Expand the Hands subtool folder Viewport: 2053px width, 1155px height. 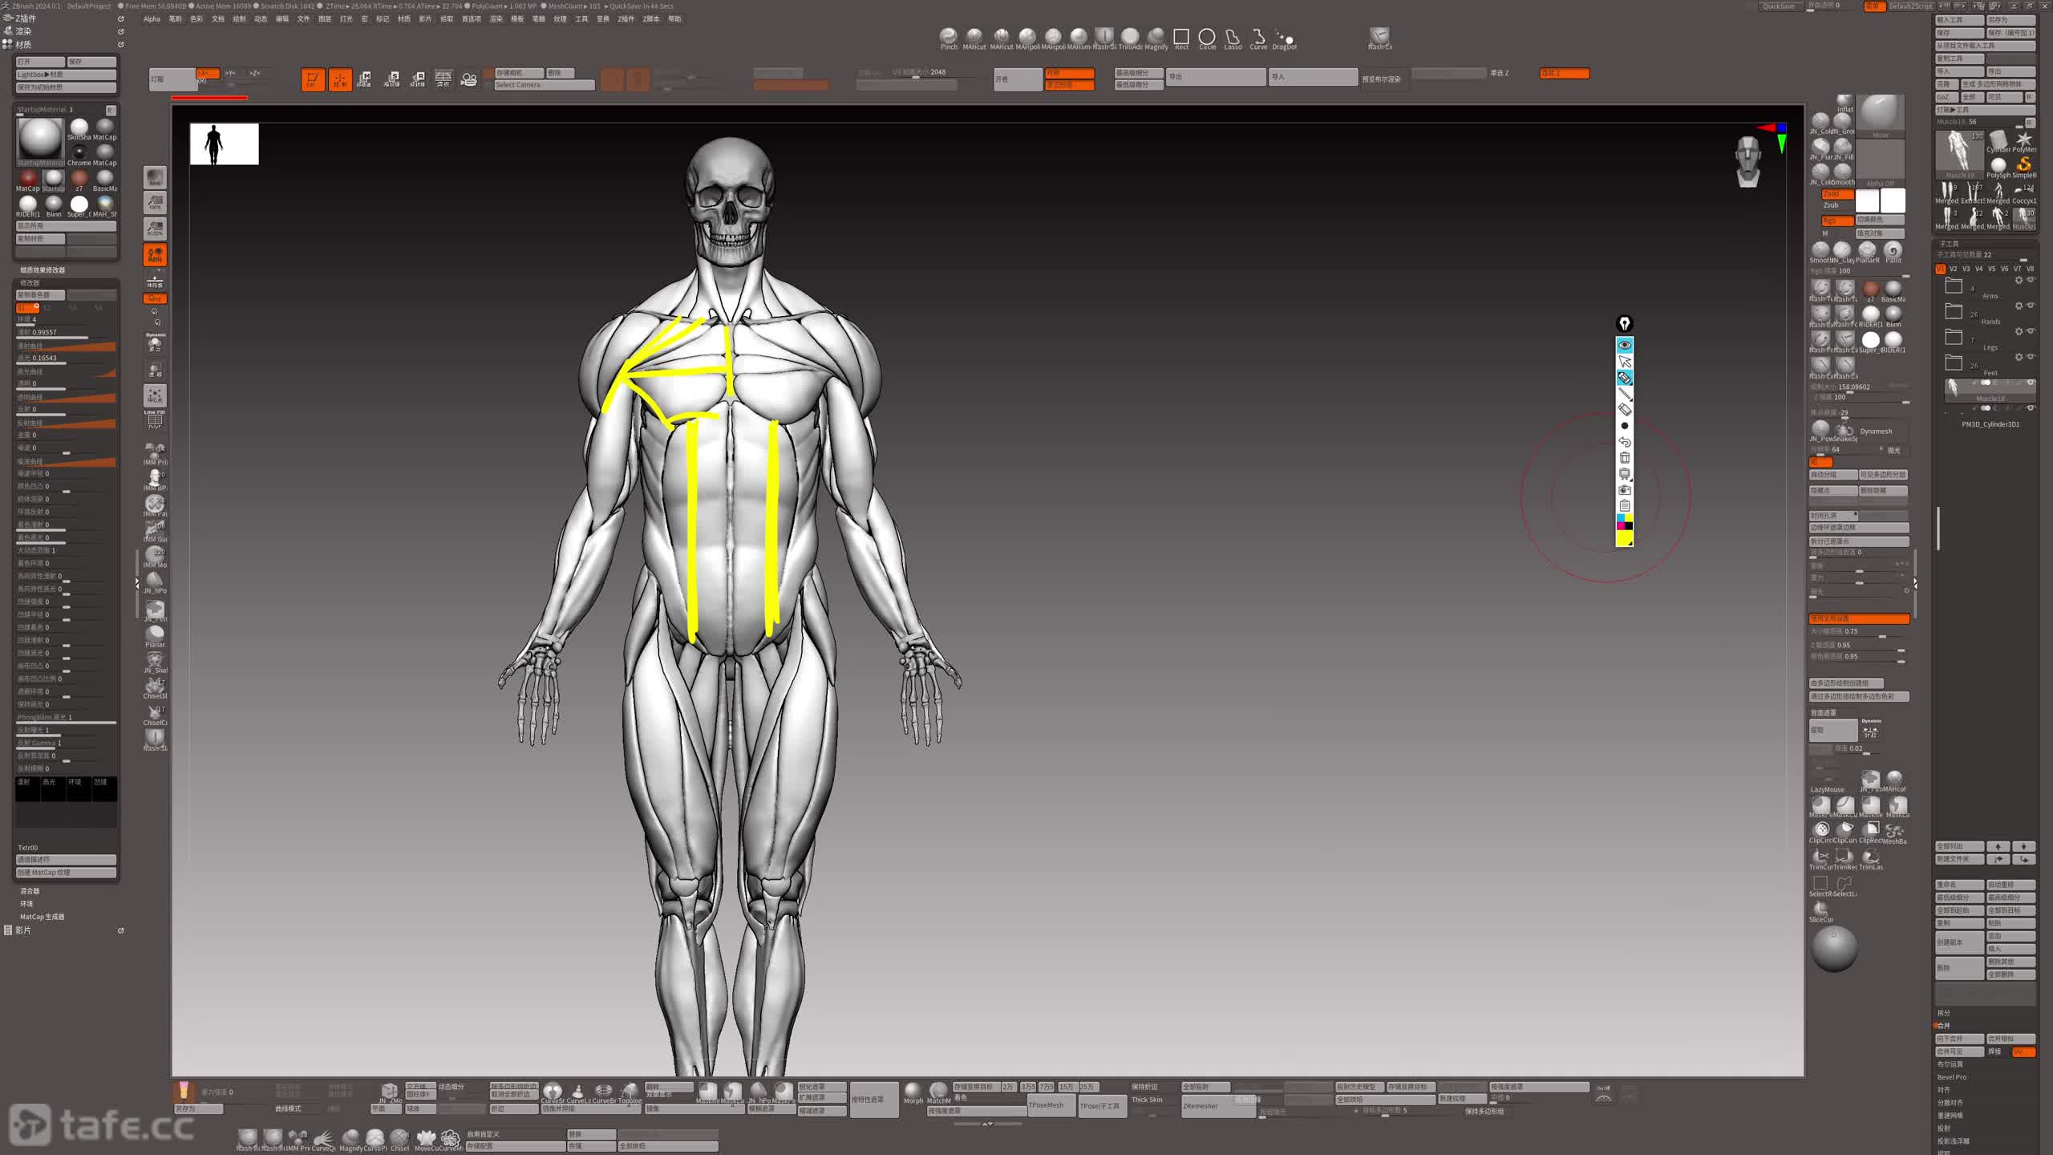[x=1954, y=313]
